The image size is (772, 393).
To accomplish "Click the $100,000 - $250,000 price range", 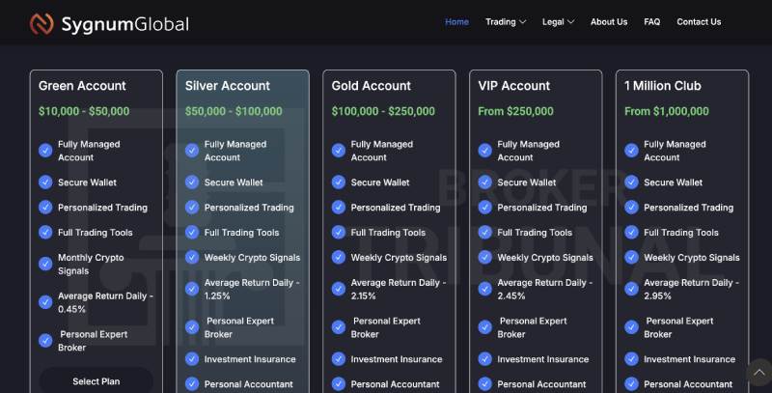I will [x=383, y=111].
